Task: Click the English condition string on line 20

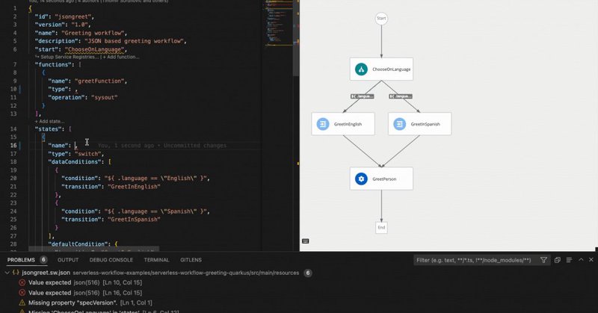Action: pyautogui.click(x=156, y=178)
